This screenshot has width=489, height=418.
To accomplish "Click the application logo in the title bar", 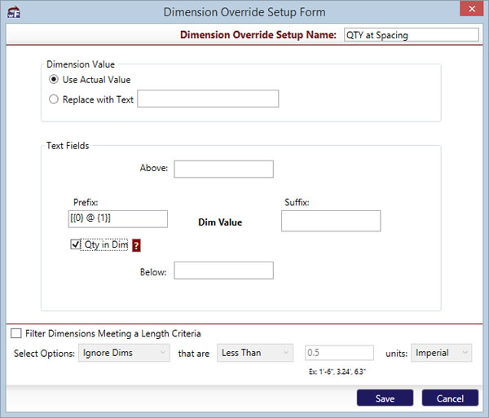I will [x=13, y=12].
